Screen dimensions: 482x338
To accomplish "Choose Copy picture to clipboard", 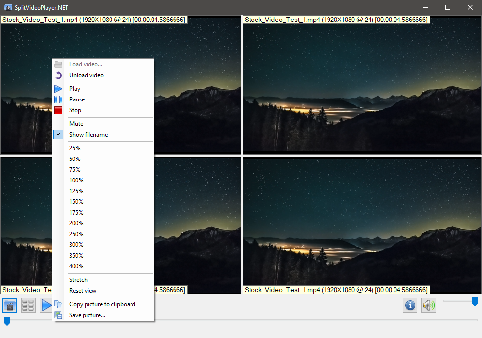I will (102, 304).
